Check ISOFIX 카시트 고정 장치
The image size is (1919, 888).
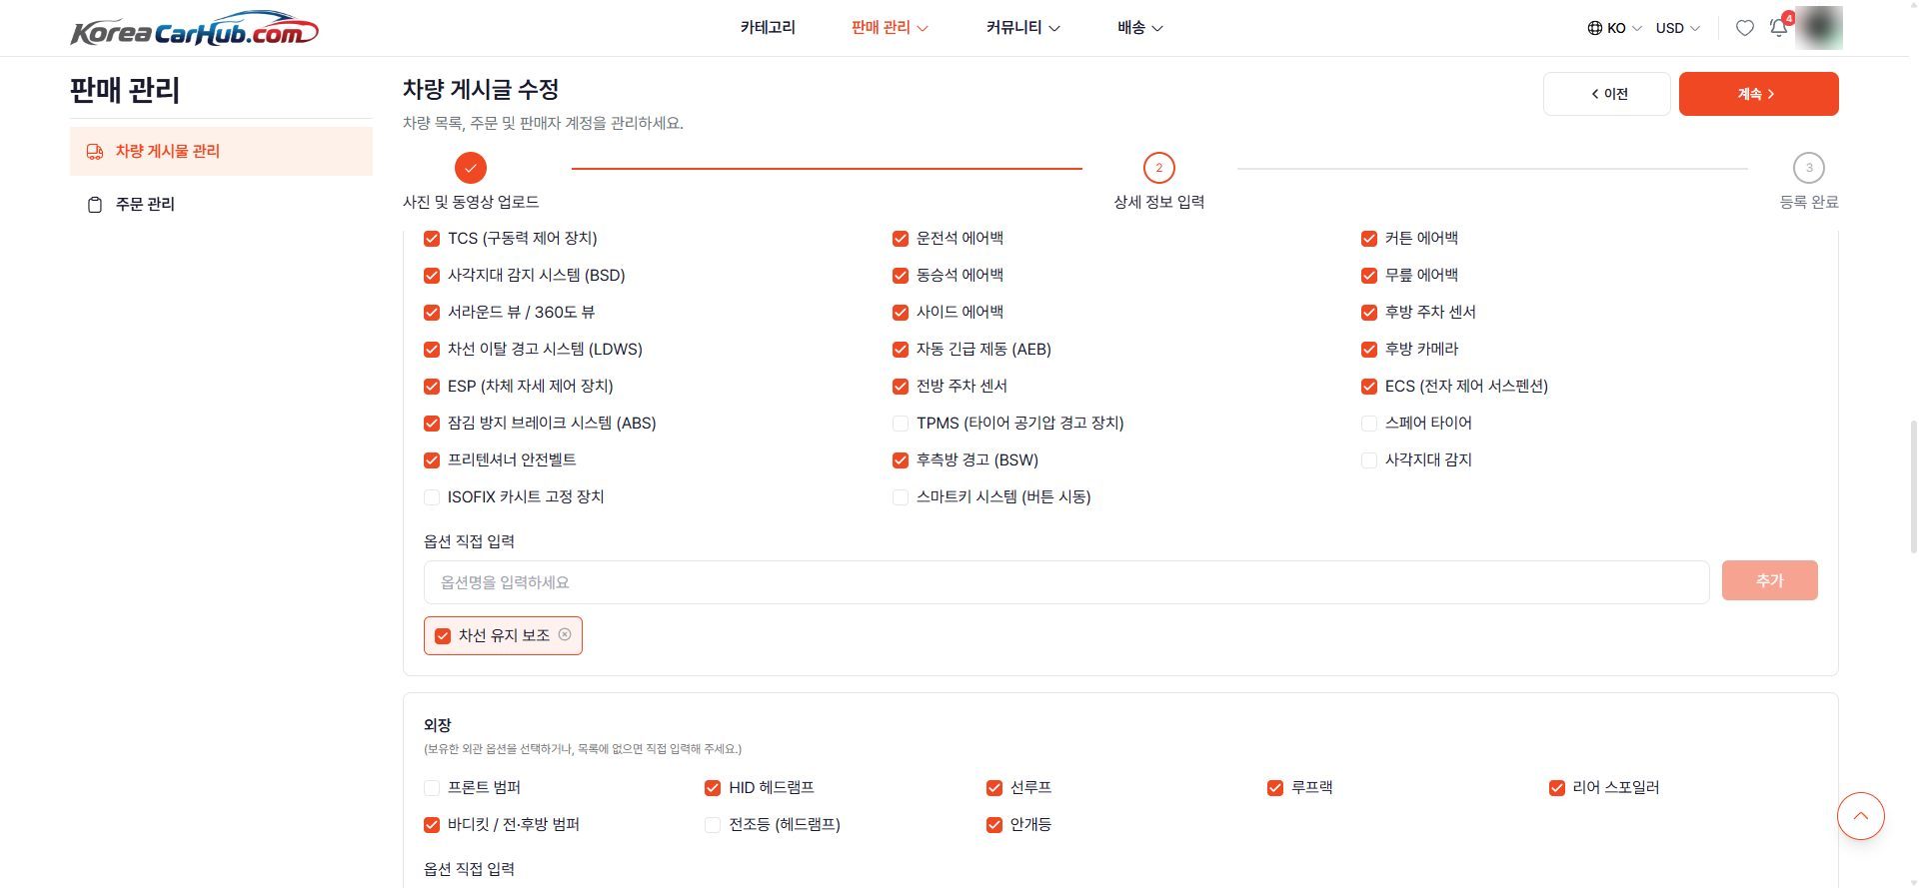432,497
